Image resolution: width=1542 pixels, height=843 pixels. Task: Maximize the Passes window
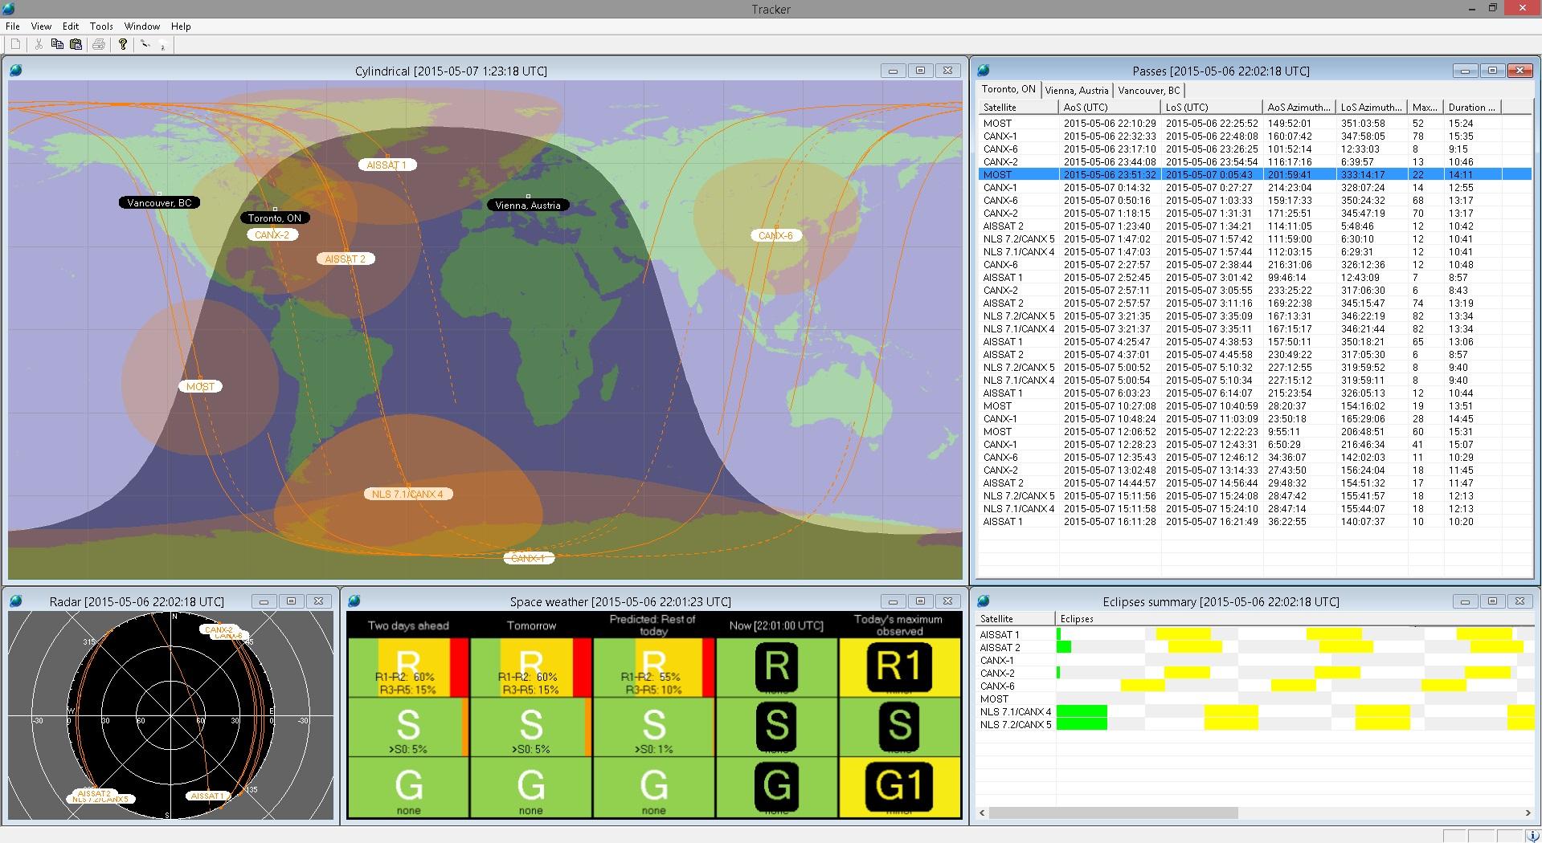(1492, 71)
